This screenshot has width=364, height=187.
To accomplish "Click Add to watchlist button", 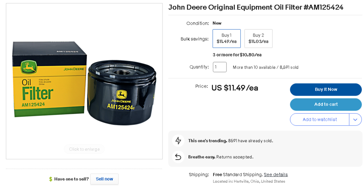I will (319, 120).
